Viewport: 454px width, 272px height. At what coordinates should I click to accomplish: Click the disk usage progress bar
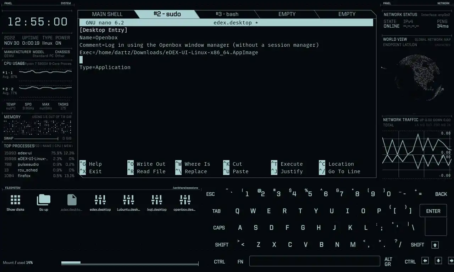[130, 263]
